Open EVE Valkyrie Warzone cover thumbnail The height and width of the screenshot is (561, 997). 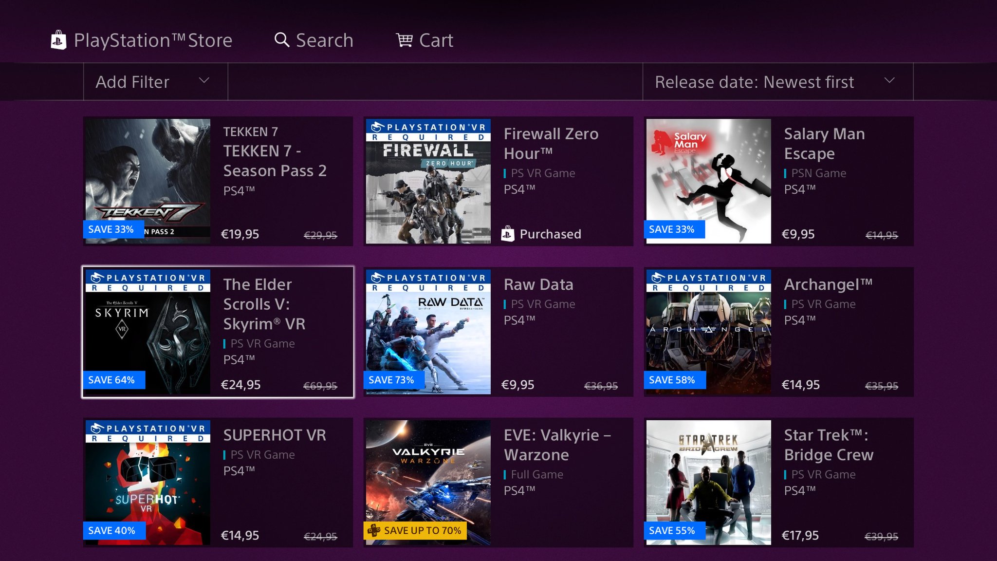428,483
